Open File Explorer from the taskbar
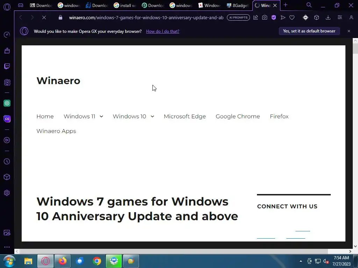 point(28,261)
